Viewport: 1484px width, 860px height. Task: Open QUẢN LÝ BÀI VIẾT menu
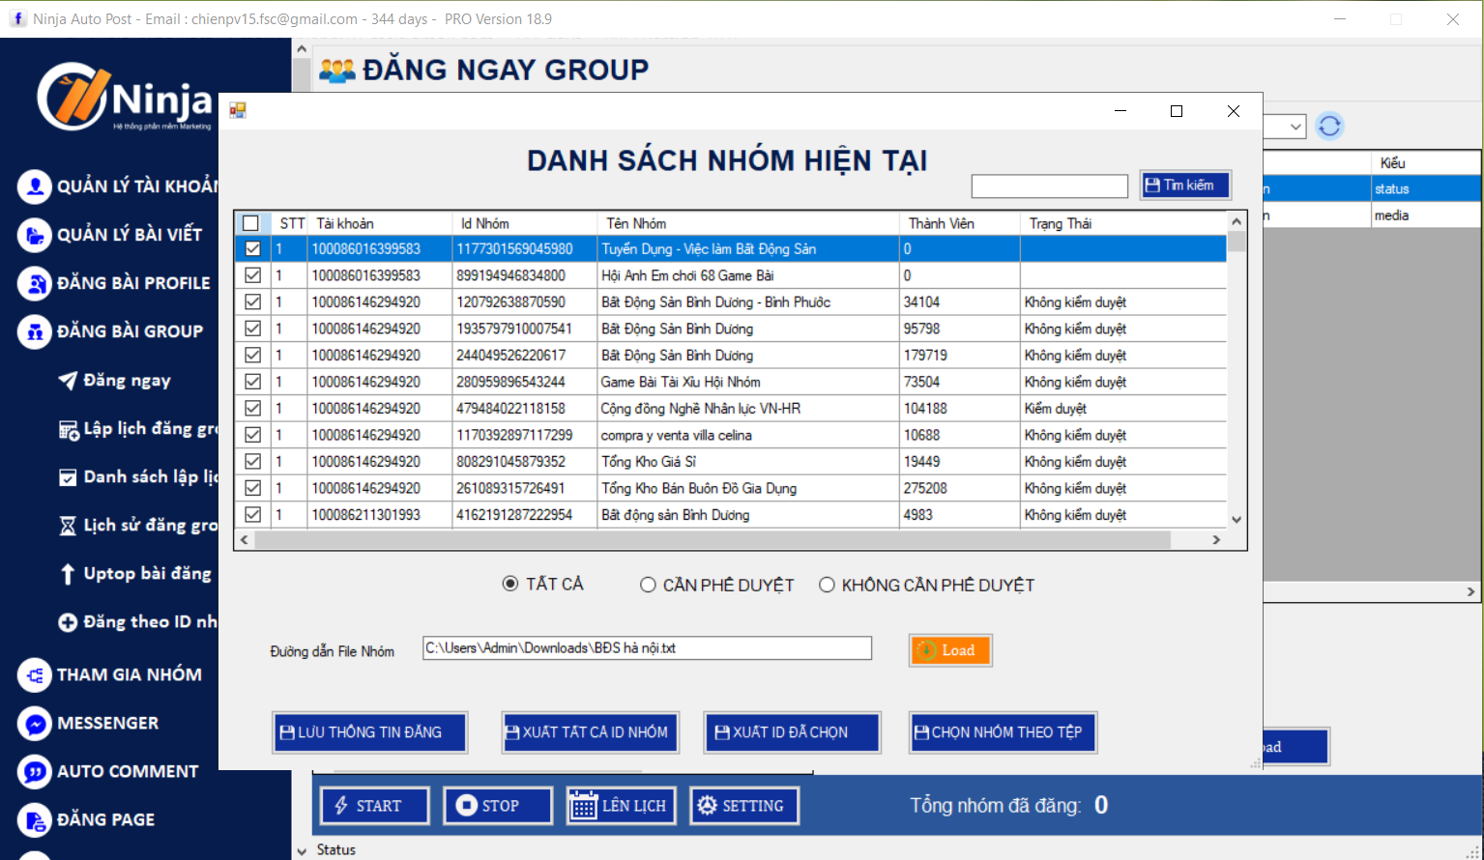pos(130,235)
